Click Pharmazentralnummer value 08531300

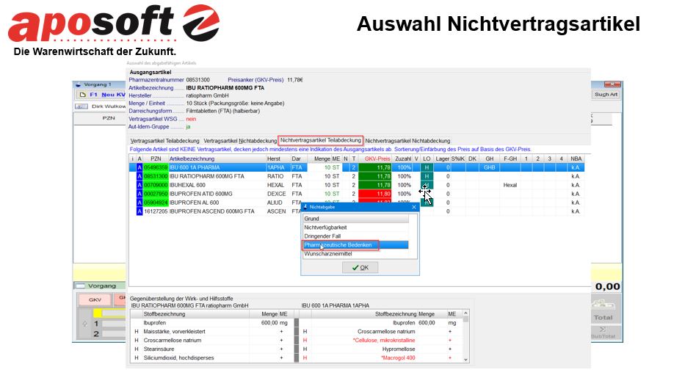[198, 80]
